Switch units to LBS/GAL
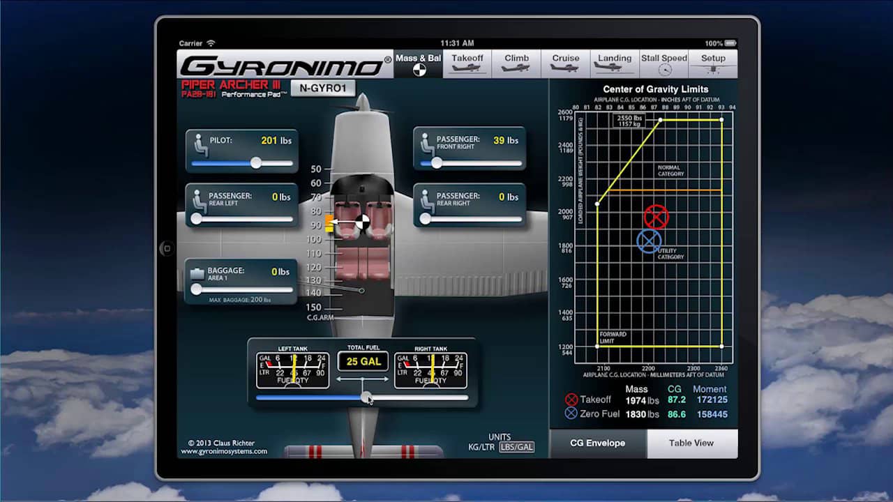This screenshot has height=502, width=893. click(x=516, y=448)
